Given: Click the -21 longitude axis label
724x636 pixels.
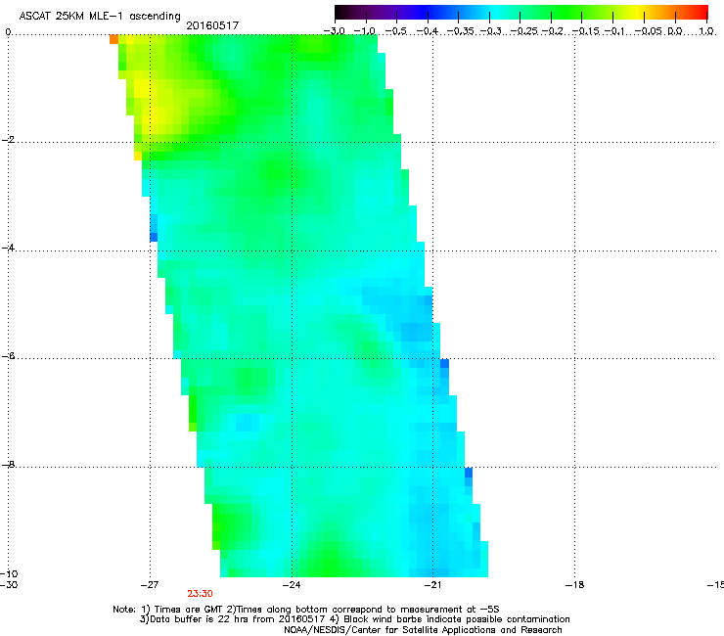Looking at the screenshot, I should [432, 585].
